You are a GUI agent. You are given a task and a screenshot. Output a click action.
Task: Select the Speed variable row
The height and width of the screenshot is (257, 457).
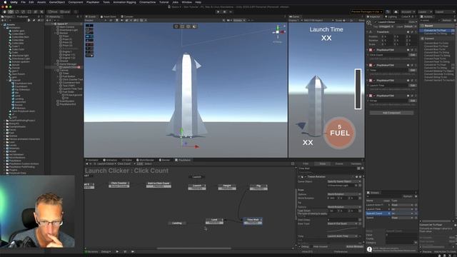[x=391, y=218]
